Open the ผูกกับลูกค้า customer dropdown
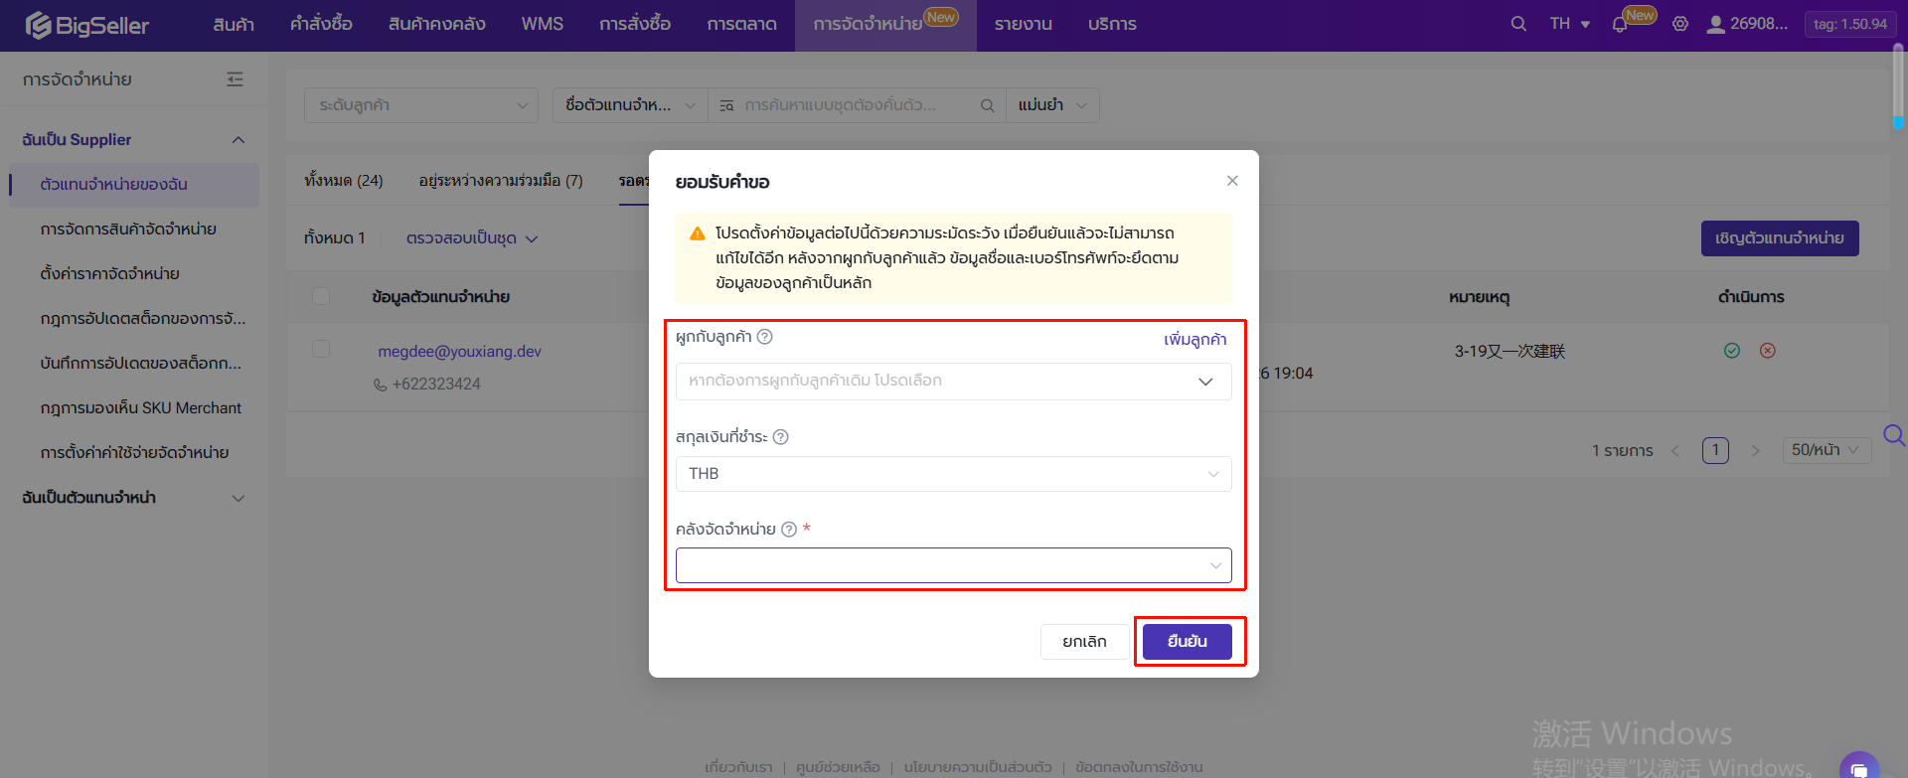The width and height of the screenshot is (1908, 778). click(953, 382)
